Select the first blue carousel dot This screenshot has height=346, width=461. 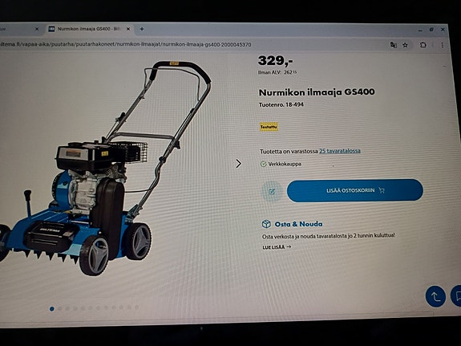(x=52, y=308)
